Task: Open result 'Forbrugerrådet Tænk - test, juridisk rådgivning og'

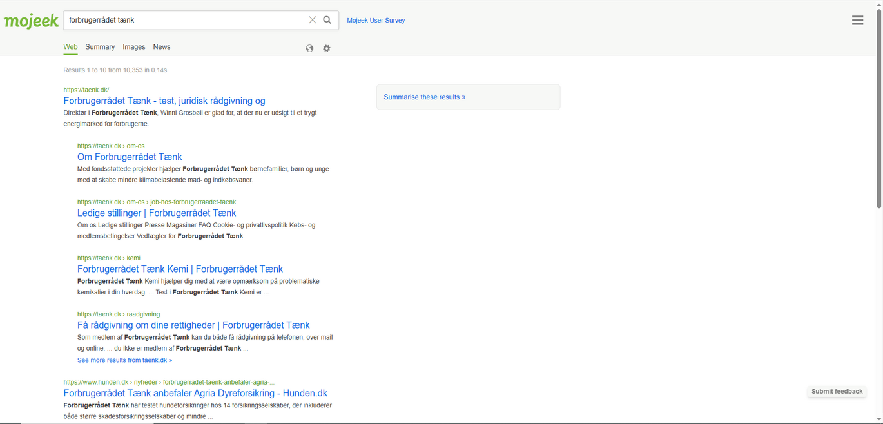Action: [164, 101]
